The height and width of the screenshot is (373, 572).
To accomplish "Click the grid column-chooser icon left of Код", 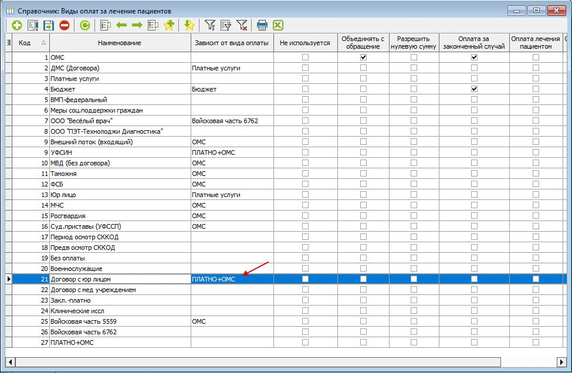I will coord(9,43).
